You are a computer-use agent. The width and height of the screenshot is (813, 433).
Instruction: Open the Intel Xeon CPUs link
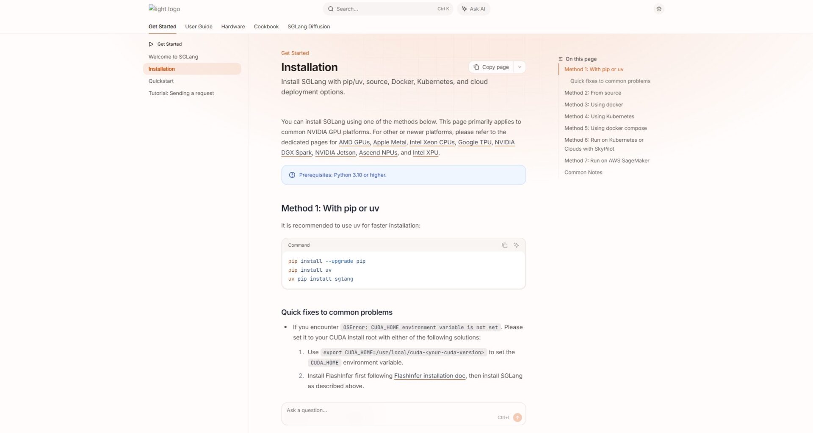[x=432, y=143]
